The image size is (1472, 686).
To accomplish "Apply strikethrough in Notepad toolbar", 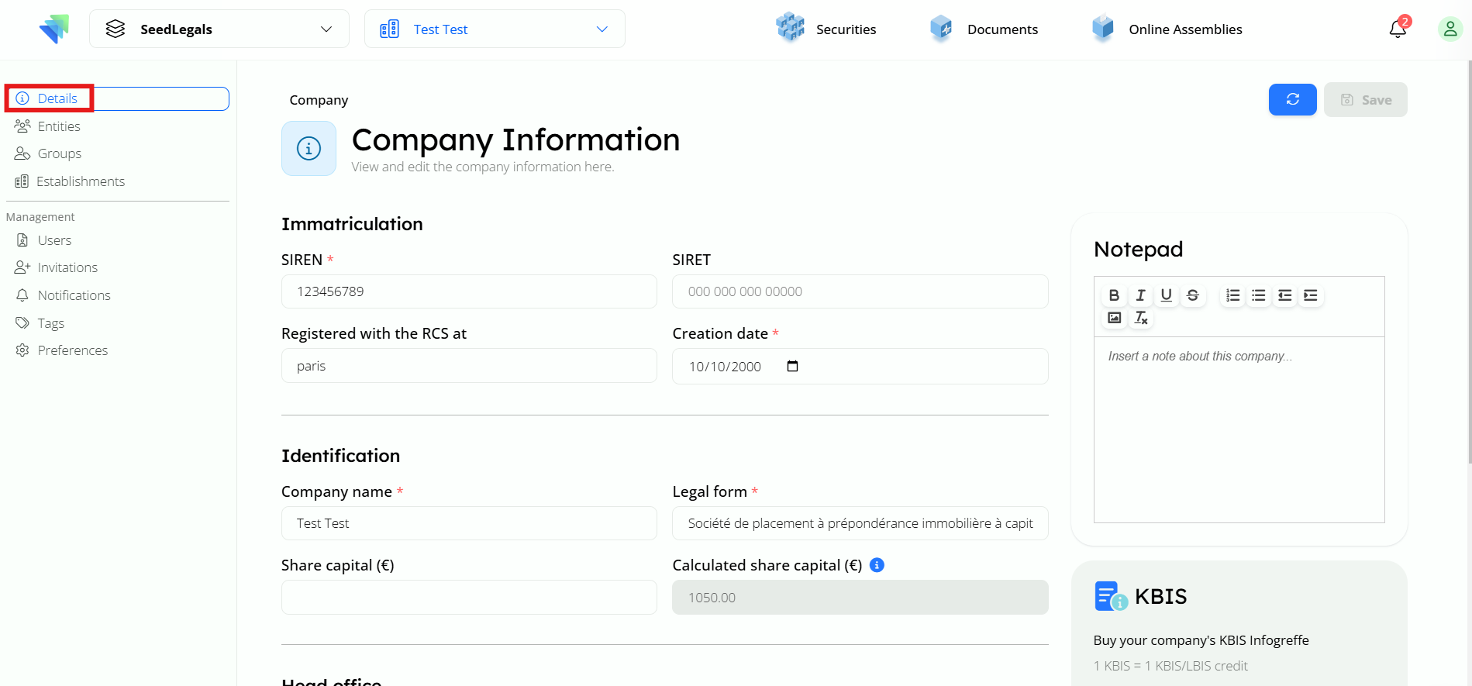I will 1193,295.
